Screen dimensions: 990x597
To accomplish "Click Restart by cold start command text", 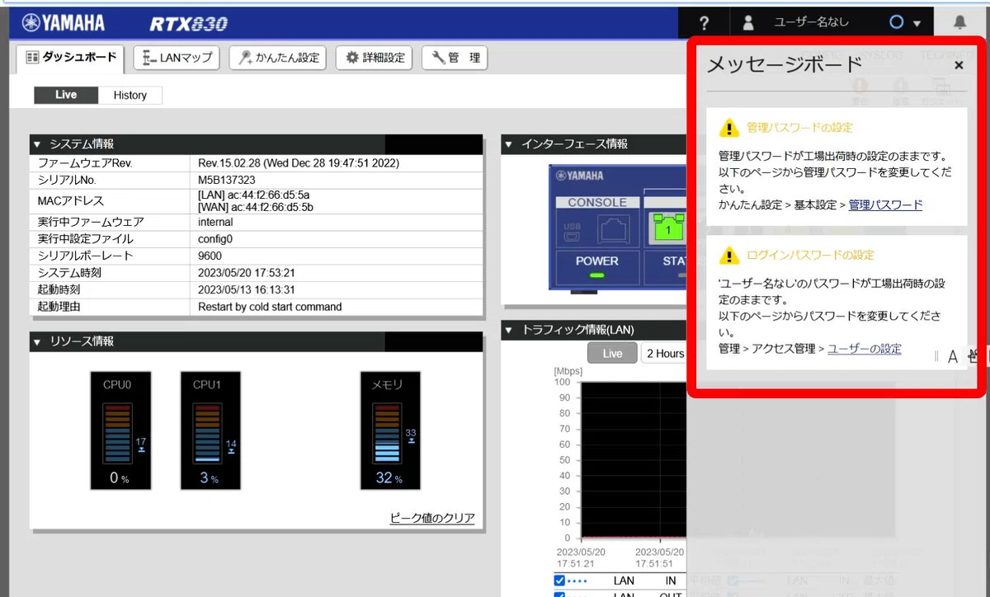I will tap(270, 307).
